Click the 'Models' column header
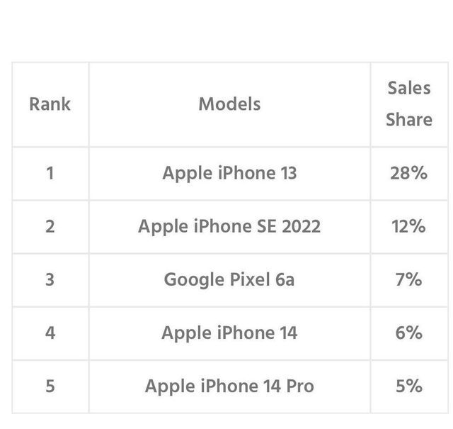This screenshot has height=429, width=453. click(x=229, y=104)
